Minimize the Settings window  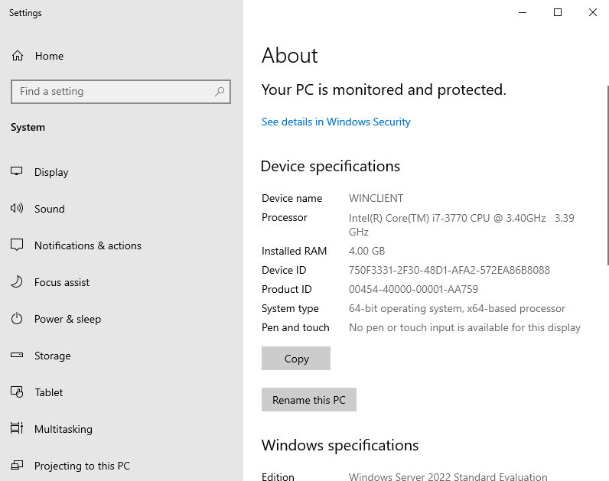coord(523,12)
